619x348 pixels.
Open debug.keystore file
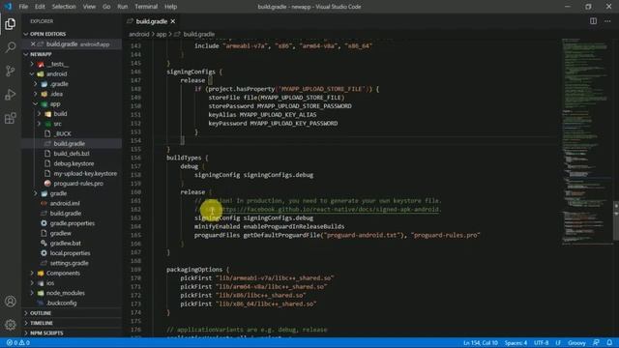[72, 163]
